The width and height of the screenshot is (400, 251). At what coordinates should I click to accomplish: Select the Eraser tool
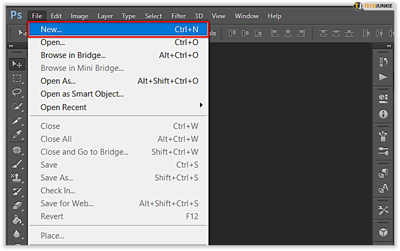(x=17, y=205)
